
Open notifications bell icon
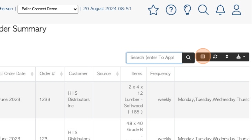(220, 10)
